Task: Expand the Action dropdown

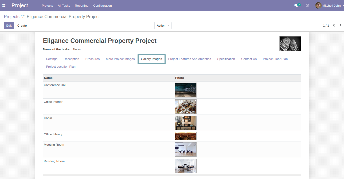Action: (163, 26)
